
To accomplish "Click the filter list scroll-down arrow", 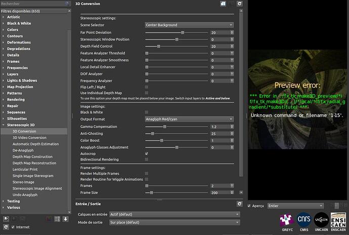I will (x=69, y=212).
